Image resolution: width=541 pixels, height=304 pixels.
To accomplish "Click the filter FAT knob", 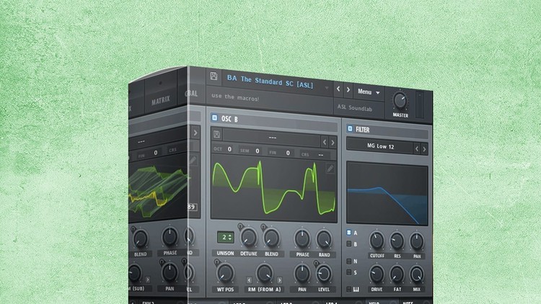I will 397,274.
